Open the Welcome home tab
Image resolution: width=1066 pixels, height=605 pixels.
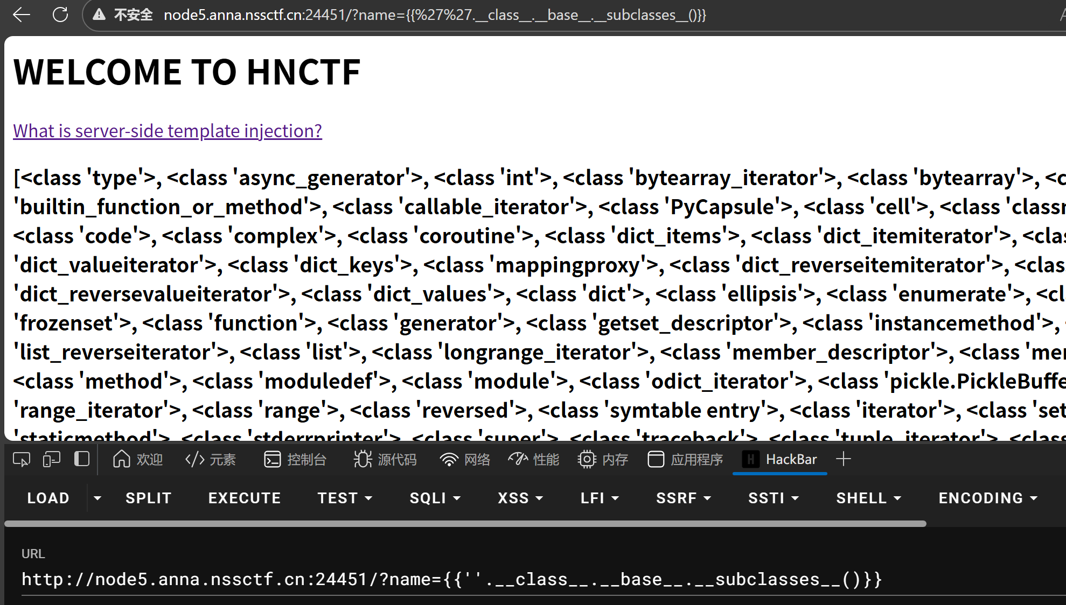[x=138, y=459]
